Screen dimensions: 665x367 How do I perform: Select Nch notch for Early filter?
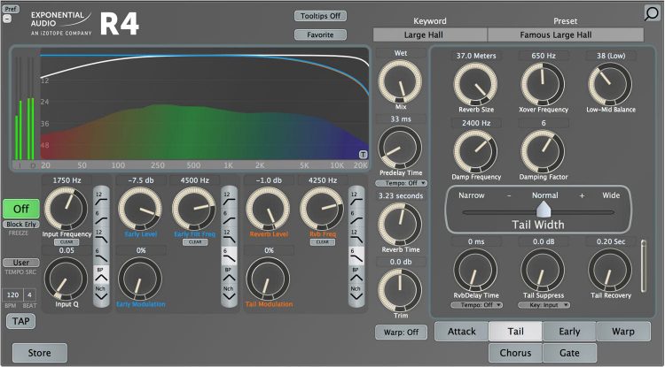(x=229, y=294)
